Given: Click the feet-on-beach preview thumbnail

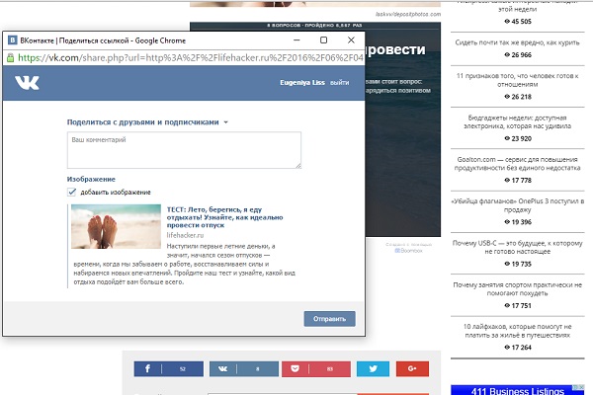Looking at the screenshot, I should click(x=116, y=226).
